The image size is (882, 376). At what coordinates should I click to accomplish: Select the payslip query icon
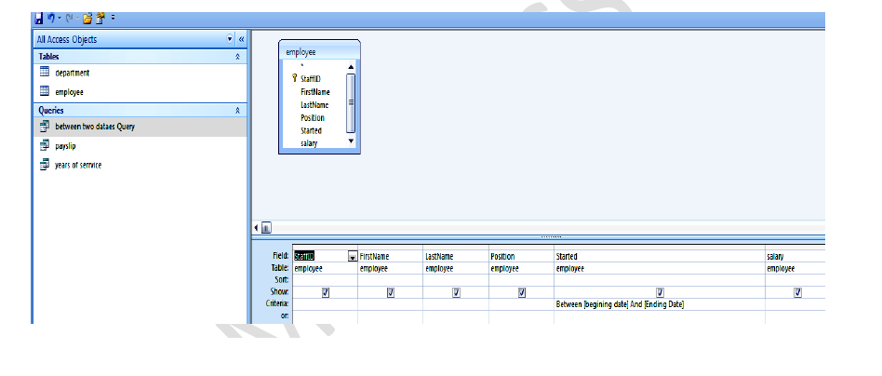click(x=44, y=146)
